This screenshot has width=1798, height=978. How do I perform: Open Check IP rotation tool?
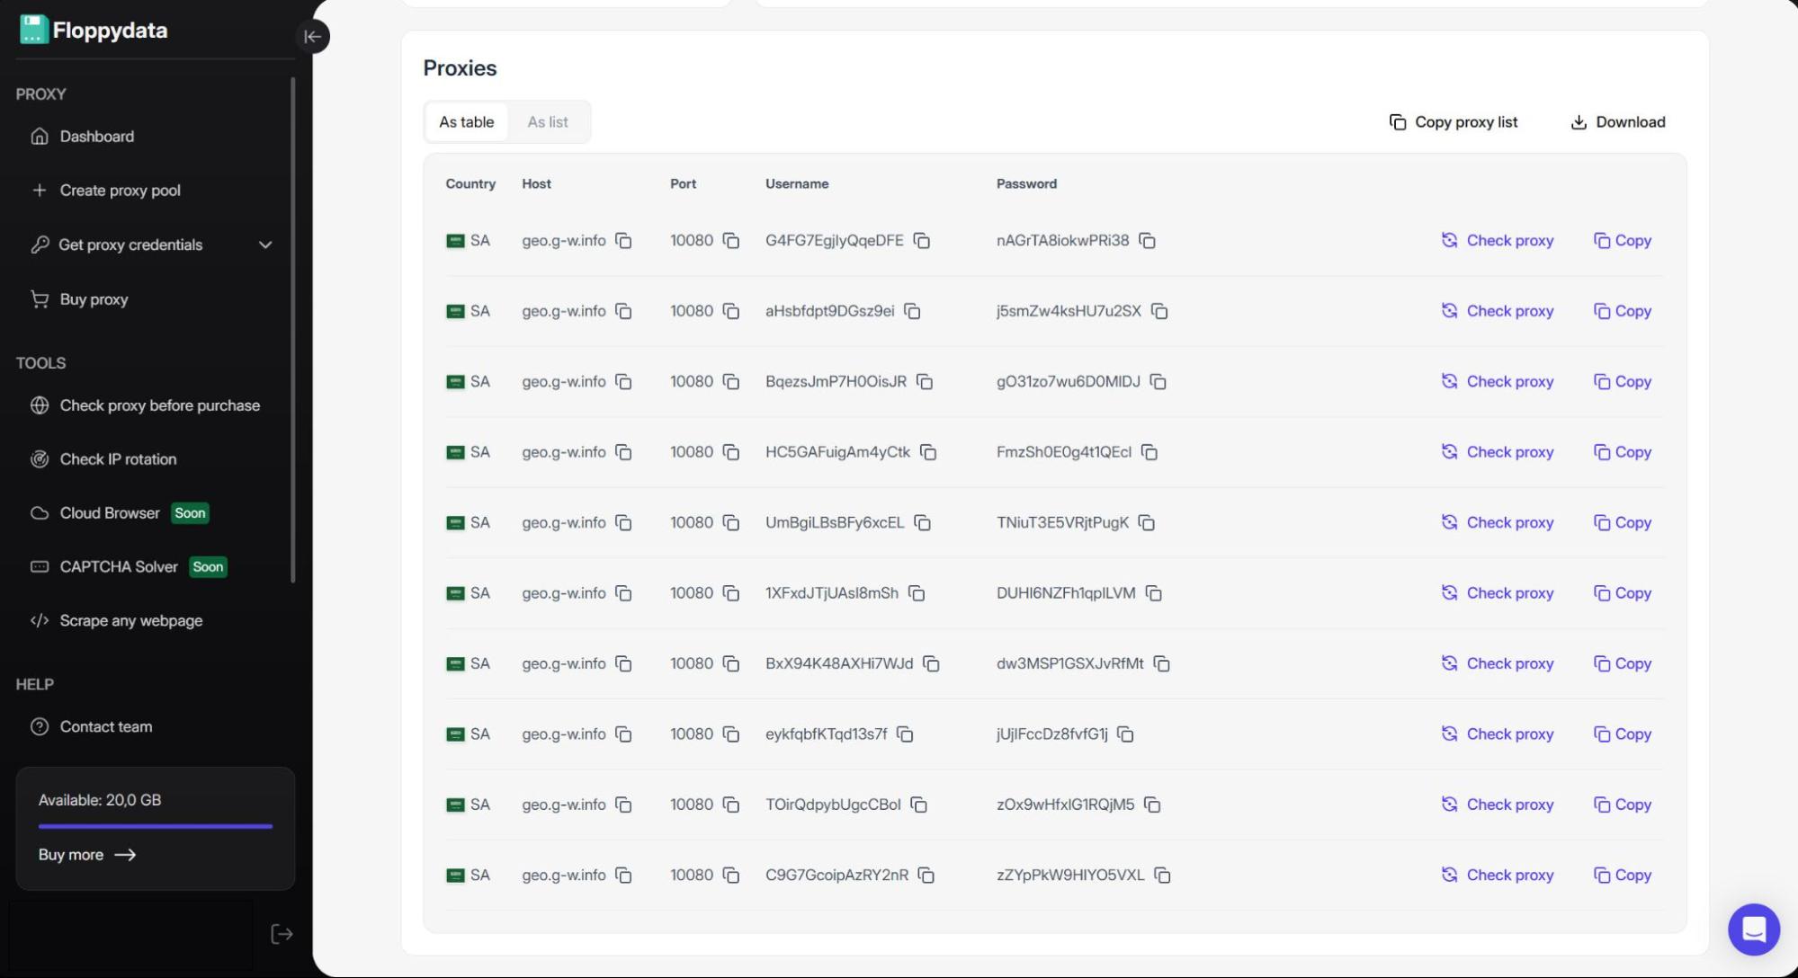(118, 459)
